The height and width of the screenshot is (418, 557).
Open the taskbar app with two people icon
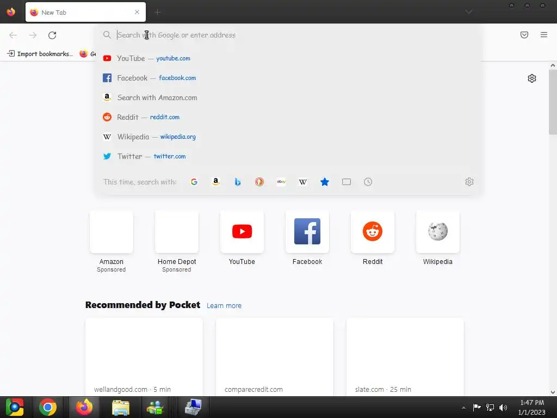coord(155,407)
